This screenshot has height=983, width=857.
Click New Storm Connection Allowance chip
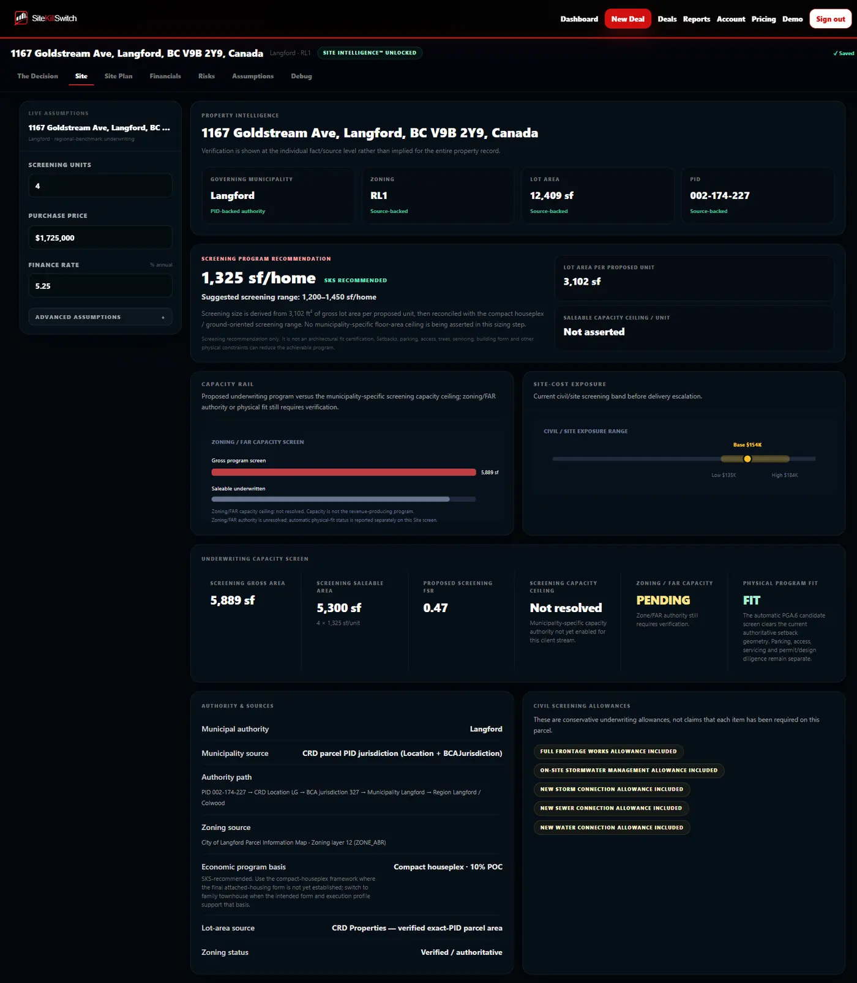612,789
